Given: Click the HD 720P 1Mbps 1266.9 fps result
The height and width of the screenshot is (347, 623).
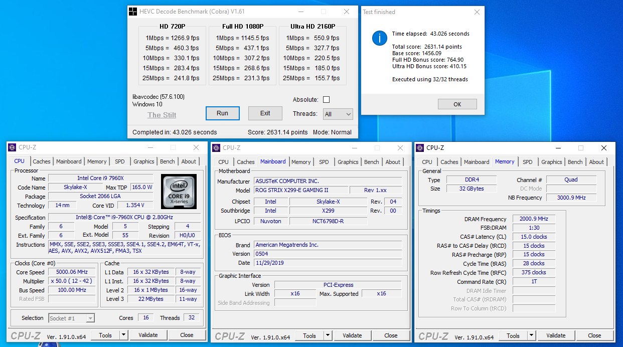Looking at the screenshot, I should click(x=173, y=38).
